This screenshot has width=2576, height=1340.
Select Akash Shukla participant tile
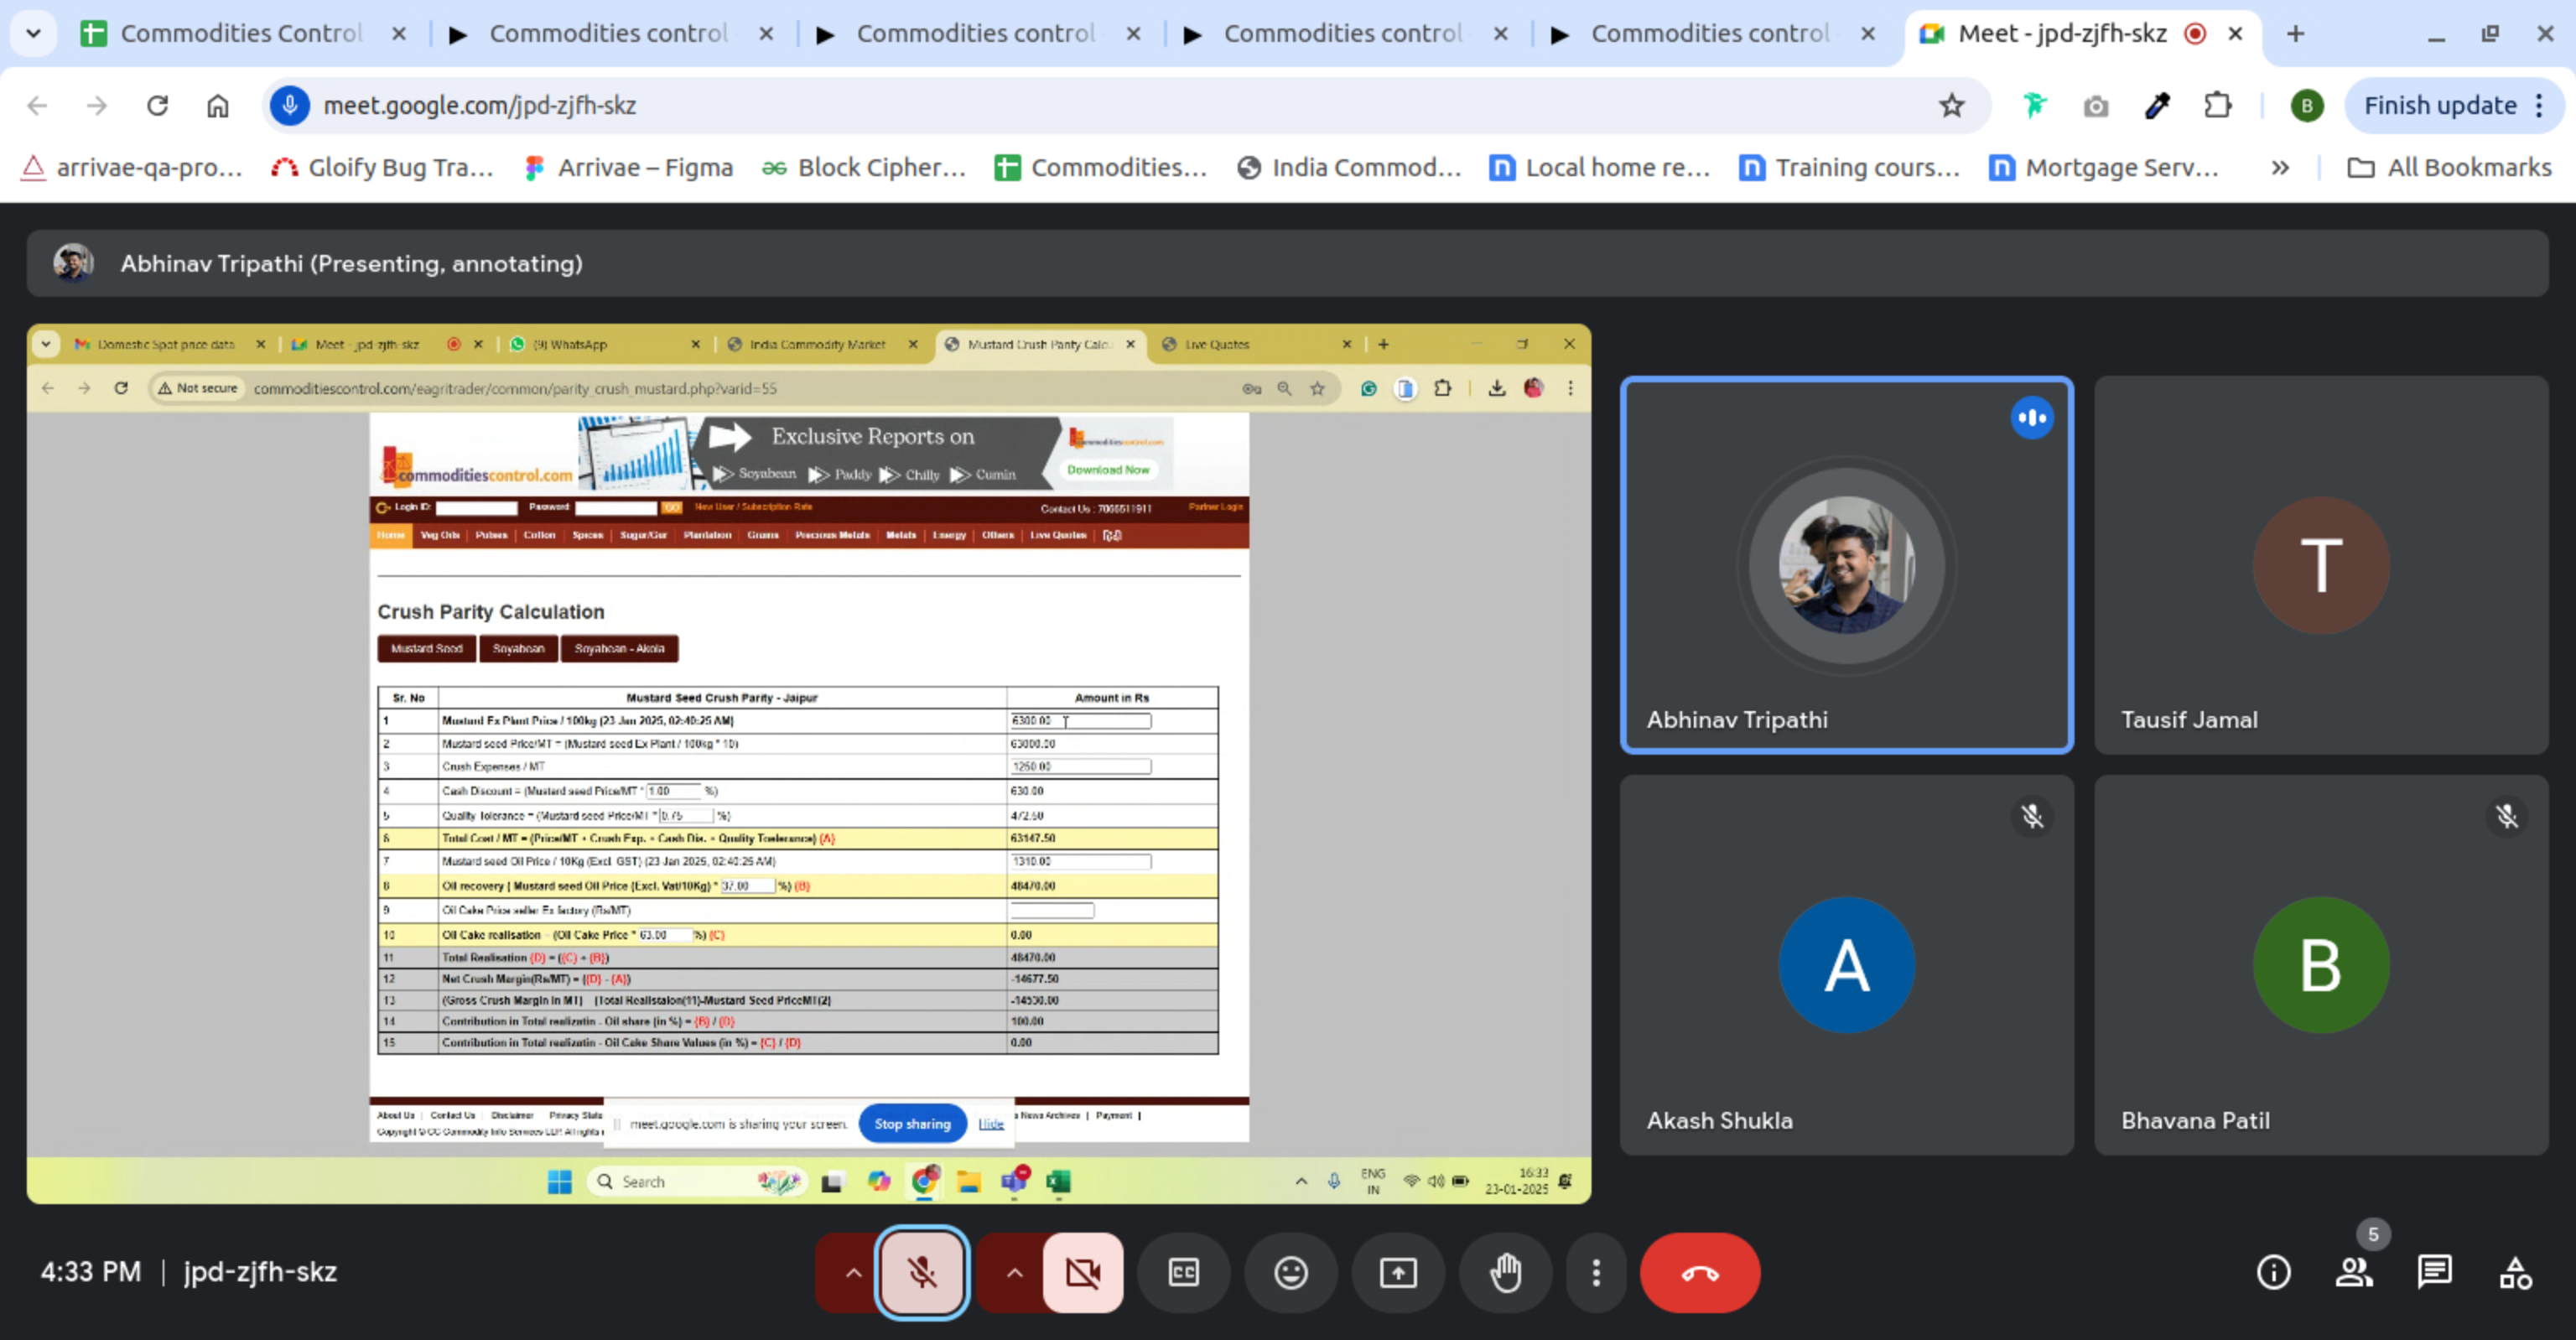[x=1846, y=965]
